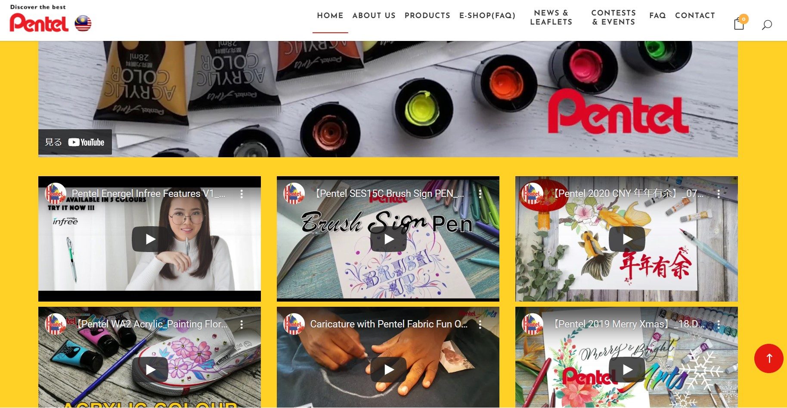The image size is (787, 408).
Task: Go to the About Us page
Action: 374,16
